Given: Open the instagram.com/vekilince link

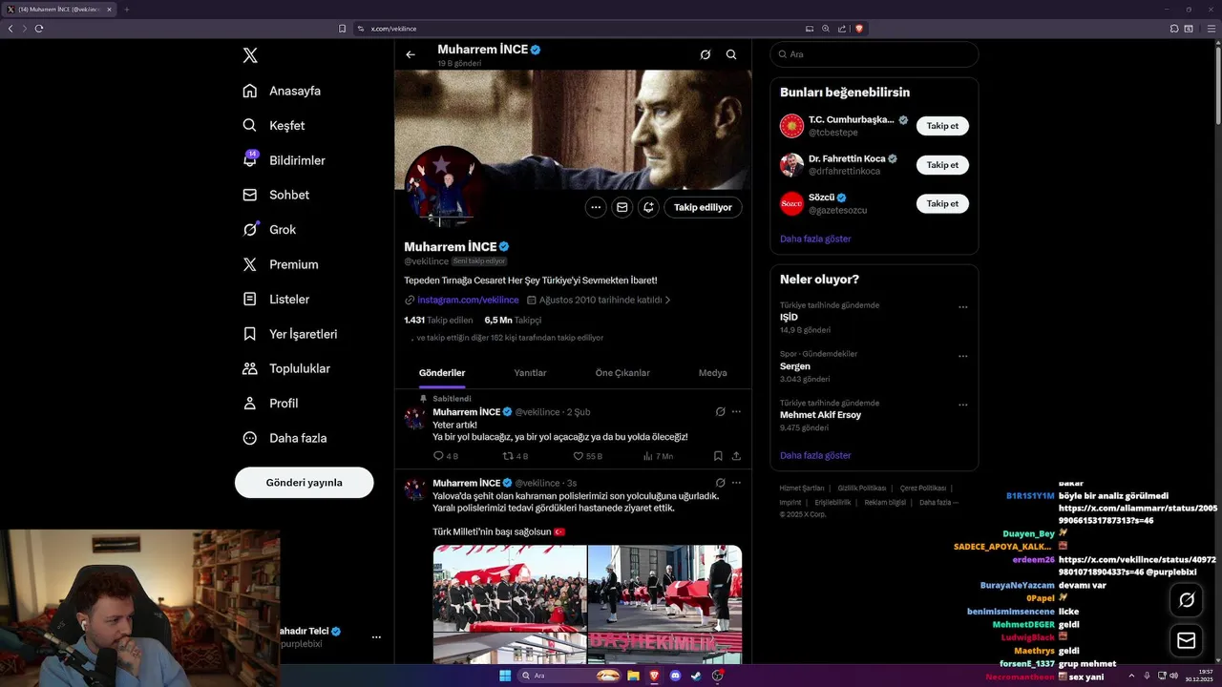Looking at the screenshot, I should coord(468,300).
